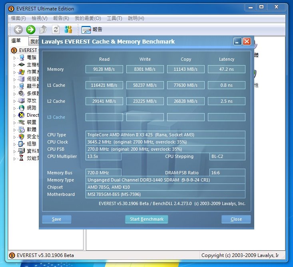Screen dimensions: 293x267
Task: Click the CPU Multiplier 13.5x field
Action: click(104, 156)
